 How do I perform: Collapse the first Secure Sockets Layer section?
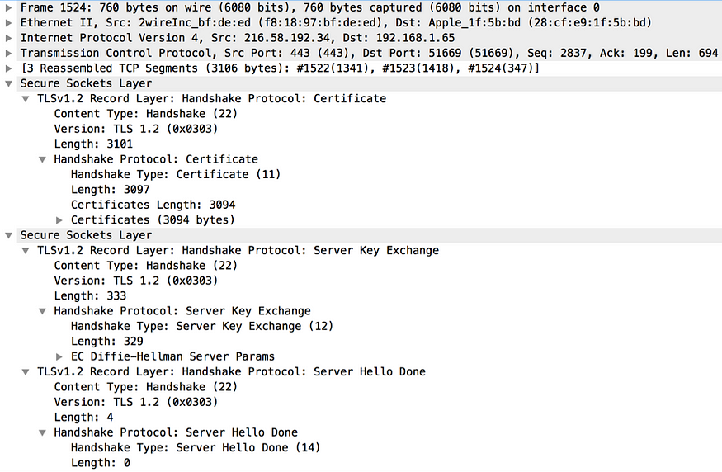[8, 84]
